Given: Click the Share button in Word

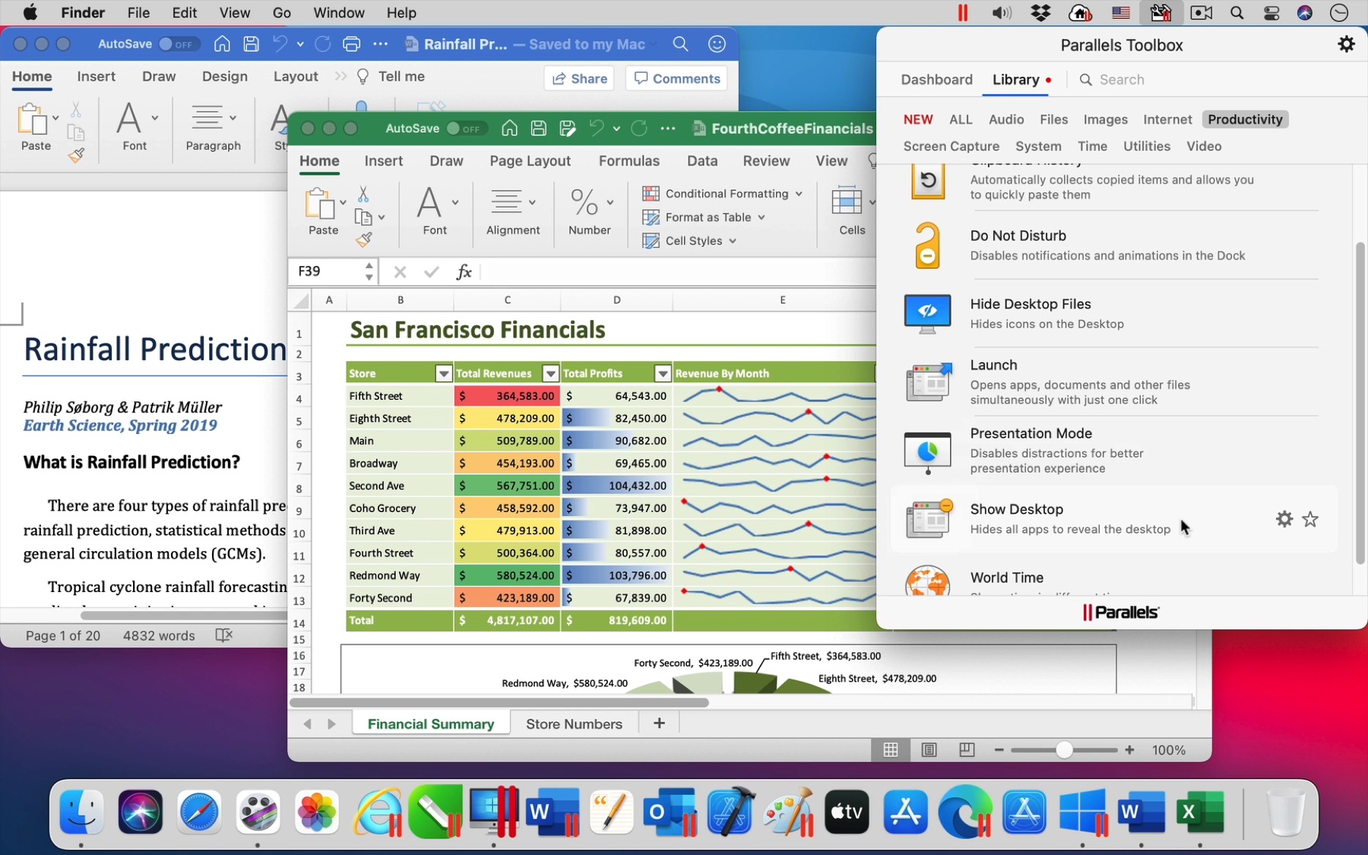Looking at the screenshot, I should point(579,78).
